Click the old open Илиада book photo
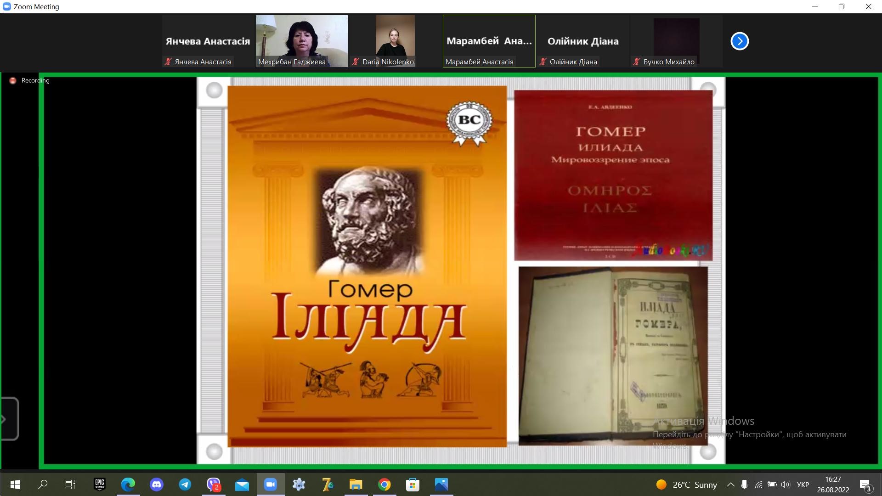This screenshot has height=496, width=882. pos(613,356)
